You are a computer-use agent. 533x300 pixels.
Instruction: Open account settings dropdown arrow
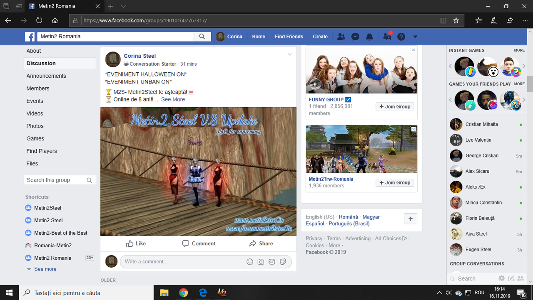[x=415, y=37]
